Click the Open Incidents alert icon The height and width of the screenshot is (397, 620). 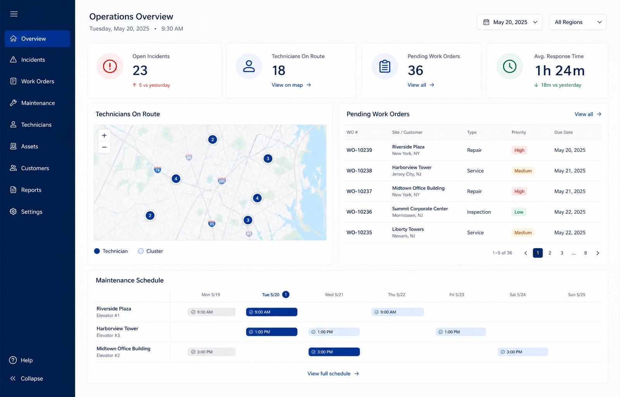[x=110, y=66]
